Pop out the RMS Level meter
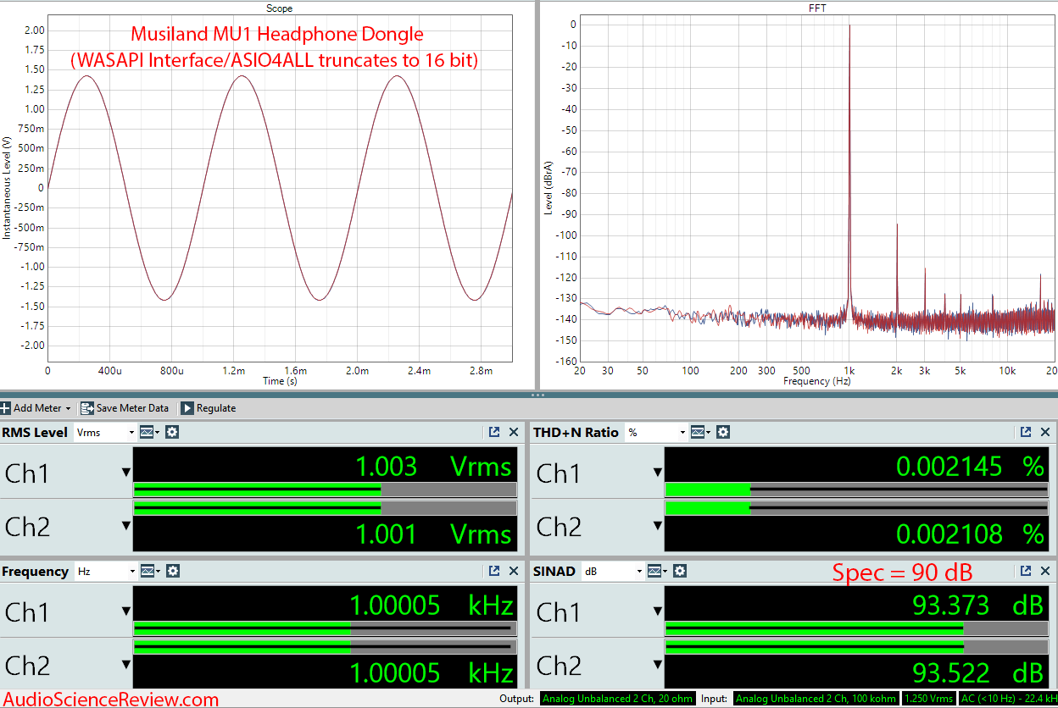The height and width of the screenshot is (708, 1058). coord(494,432)
